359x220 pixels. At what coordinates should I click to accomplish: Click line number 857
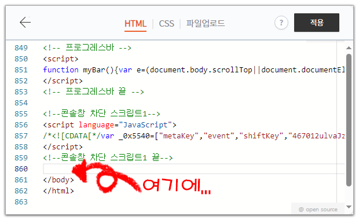coord(21,135)
